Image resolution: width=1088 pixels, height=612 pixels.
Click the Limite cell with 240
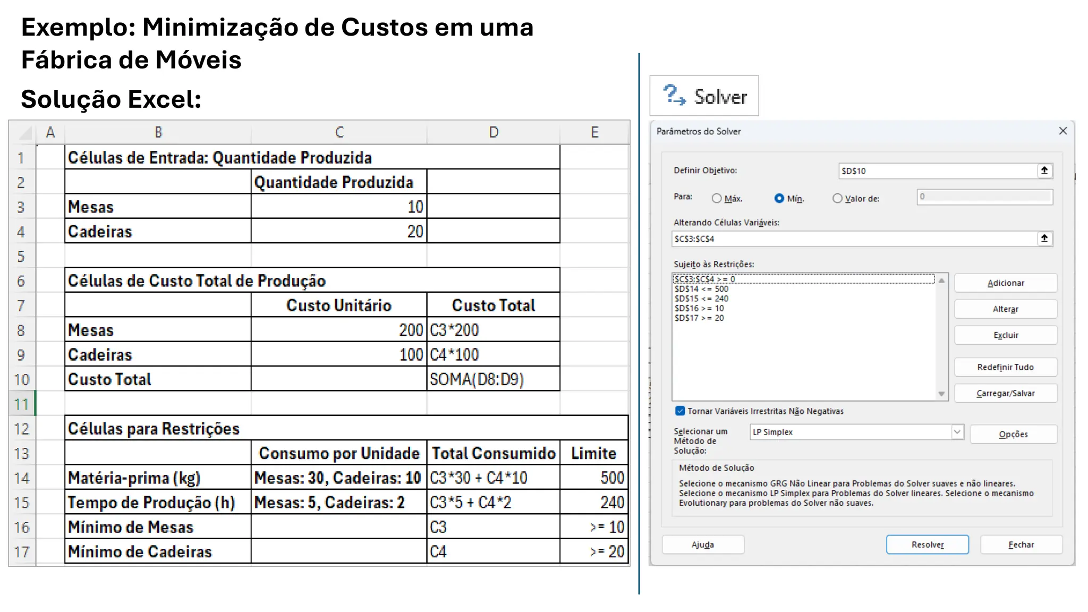pyautogui.click(x=594, y=502)
